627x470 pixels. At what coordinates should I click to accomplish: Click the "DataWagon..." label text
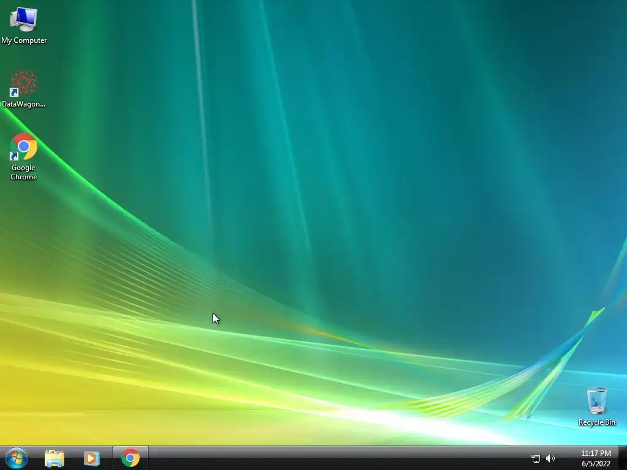click(24, 104)
